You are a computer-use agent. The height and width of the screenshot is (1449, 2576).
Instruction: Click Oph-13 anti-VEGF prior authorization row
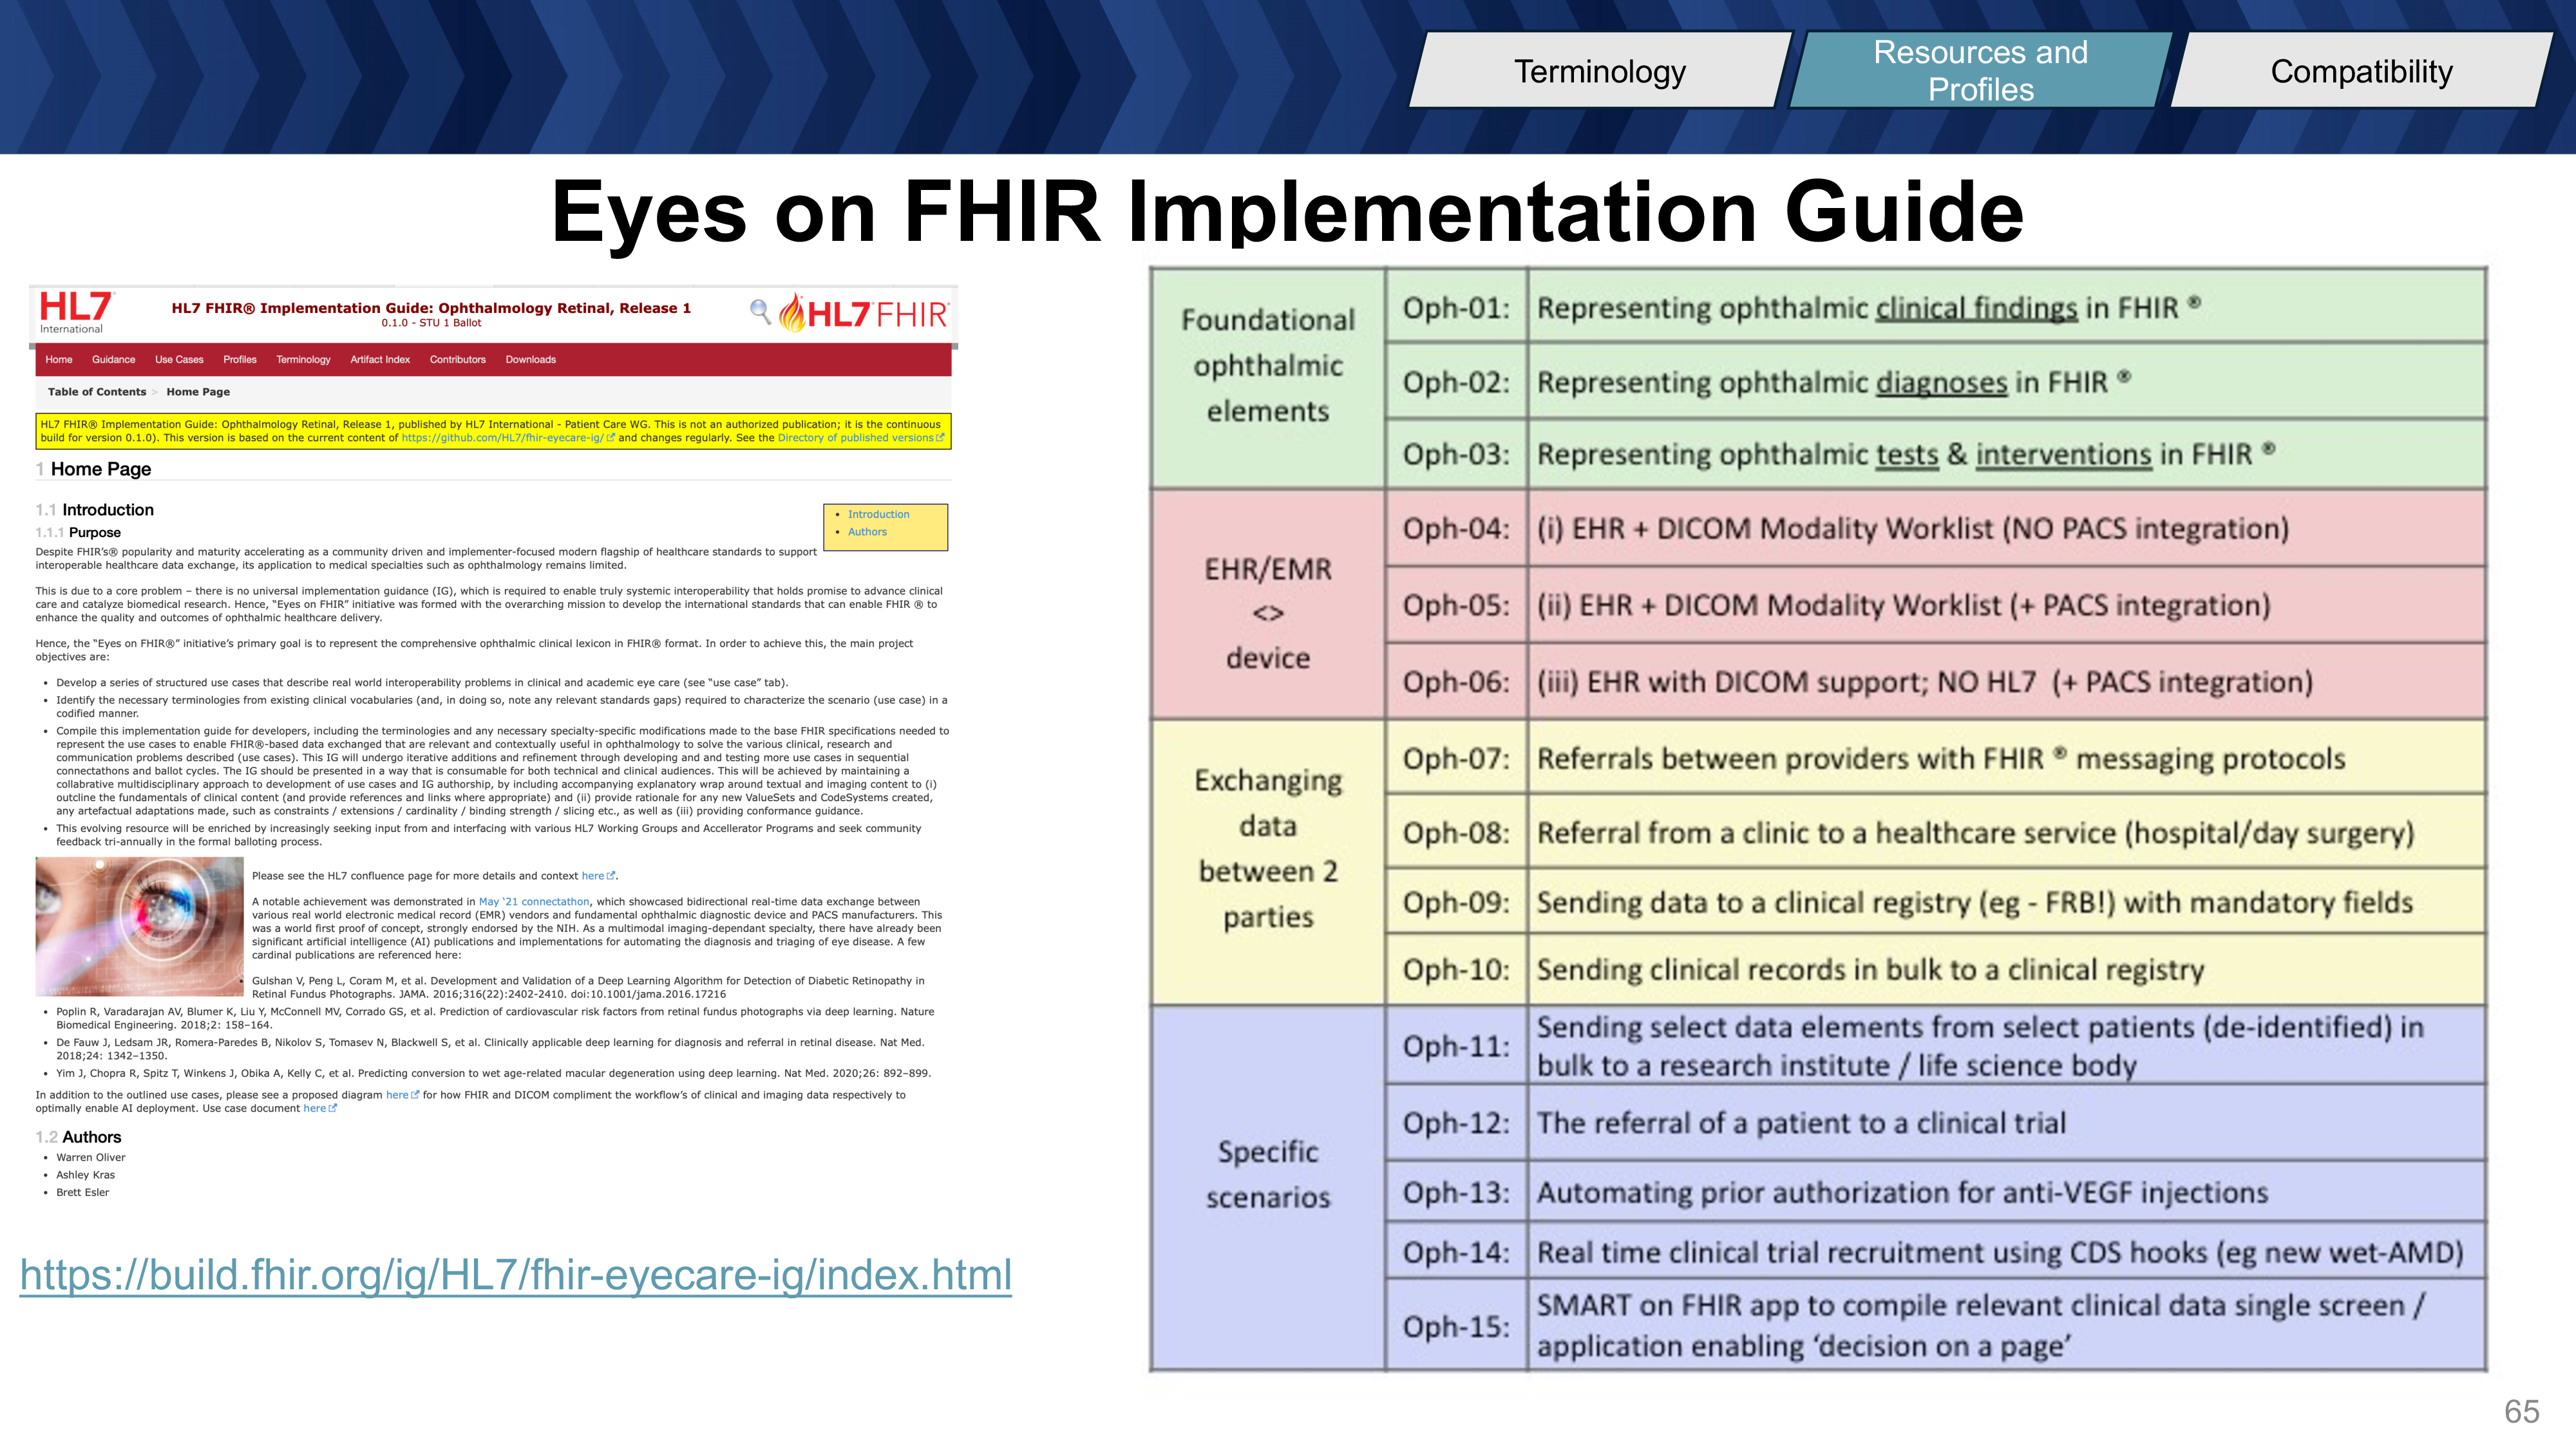1936,1191
